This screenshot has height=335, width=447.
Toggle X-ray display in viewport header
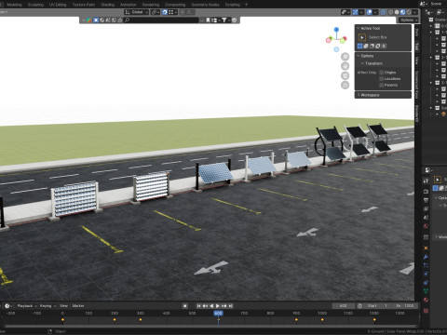(x=384, y=12)
